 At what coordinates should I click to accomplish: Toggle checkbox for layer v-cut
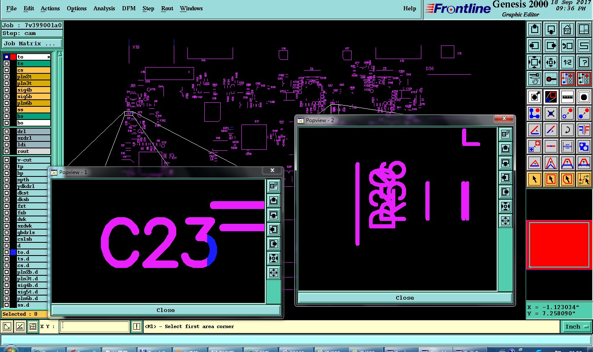click(7, 160)
